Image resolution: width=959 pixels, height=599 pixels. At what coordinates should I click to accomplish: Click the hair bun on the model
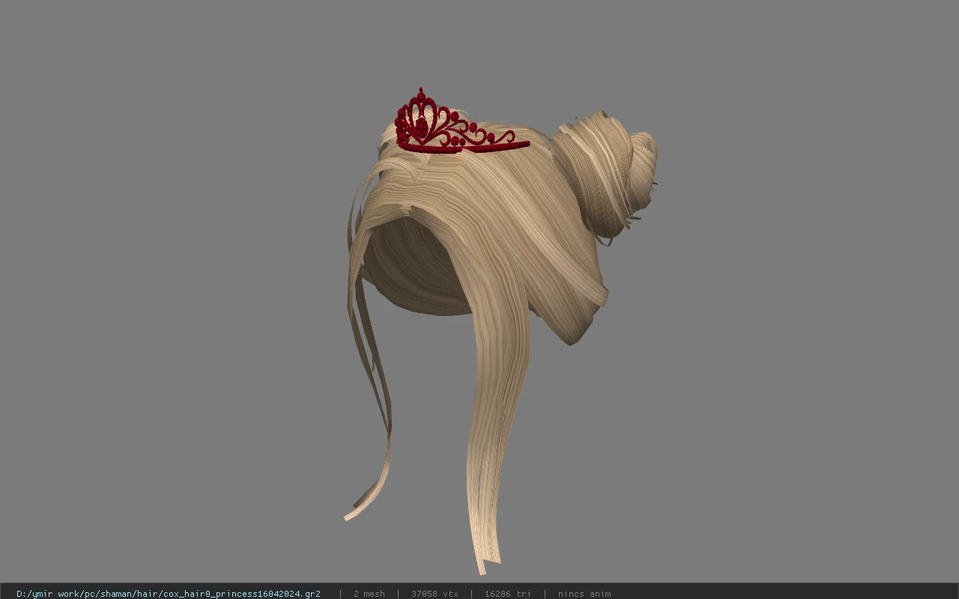[605, 174]
